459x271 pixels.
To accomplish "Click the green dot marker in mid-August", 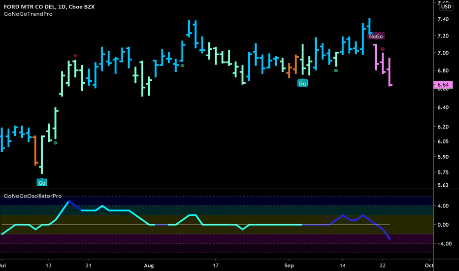I will click(x=182, y=66).
